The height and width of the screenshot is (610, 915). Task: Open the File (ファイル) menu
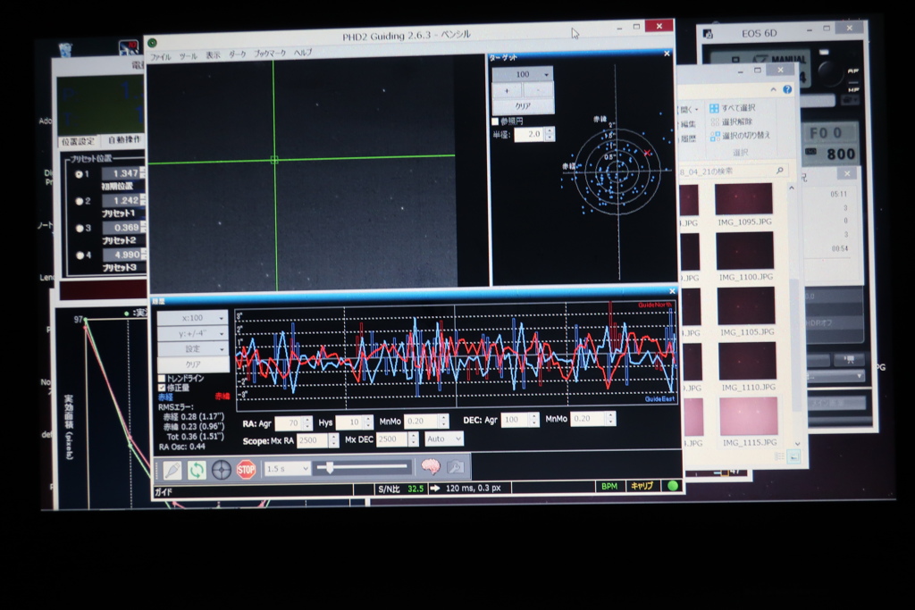pyautogui.click(x=161, y=57)
